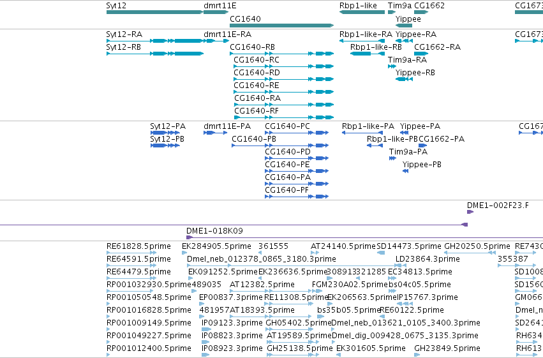Viewport: 543px width, 358px height.
Task: Select protein Syt12-PB
Action: pyautogui.click(x=165, y=145)
